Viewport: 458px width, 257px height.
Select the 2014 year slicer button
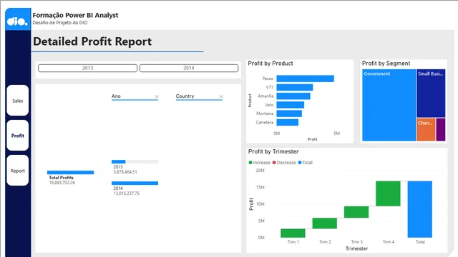click(x=189, y=68)
